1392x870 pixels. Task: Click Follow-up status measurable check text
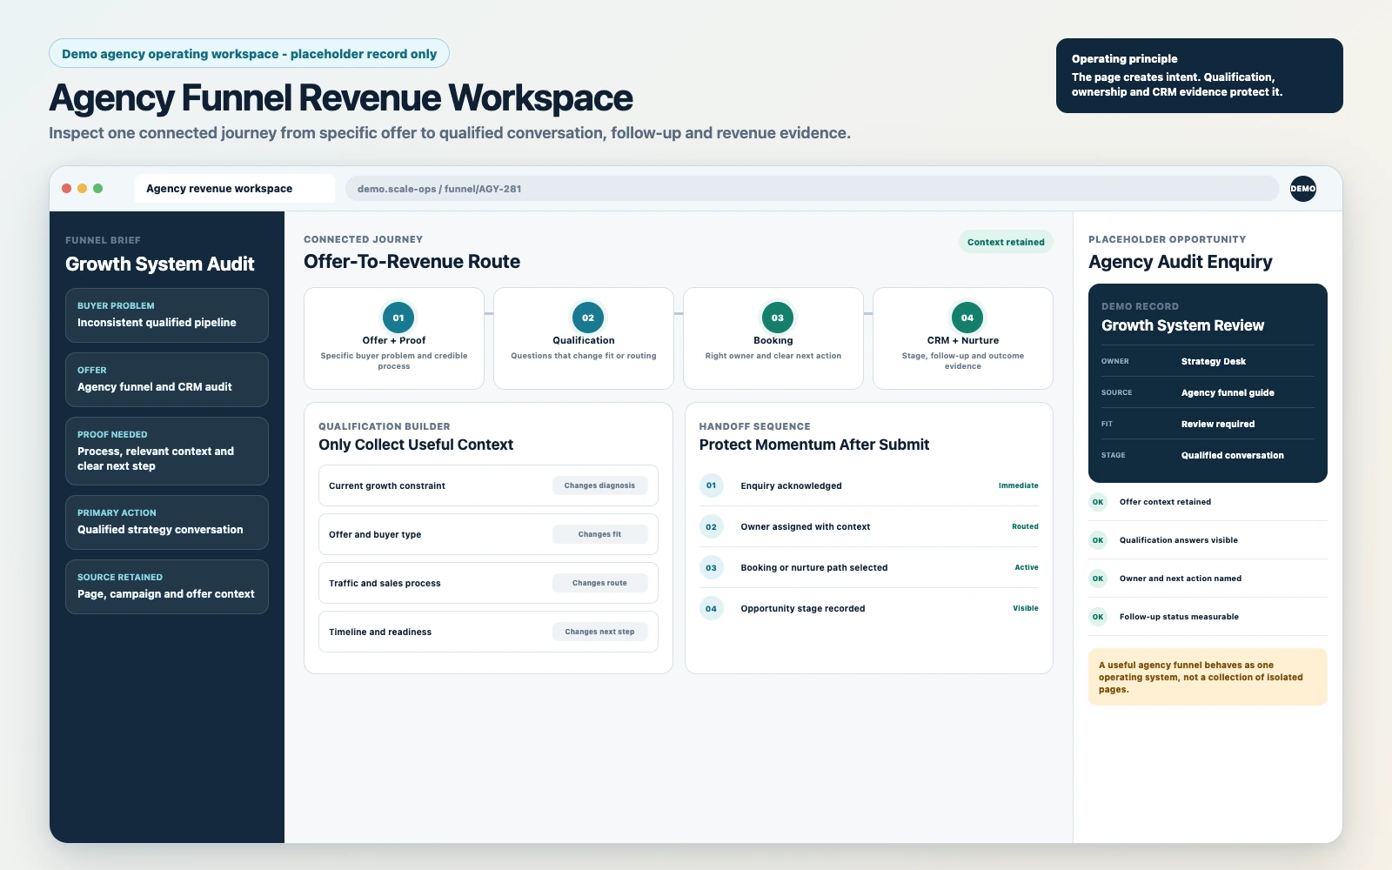[x=1179, y=617]
